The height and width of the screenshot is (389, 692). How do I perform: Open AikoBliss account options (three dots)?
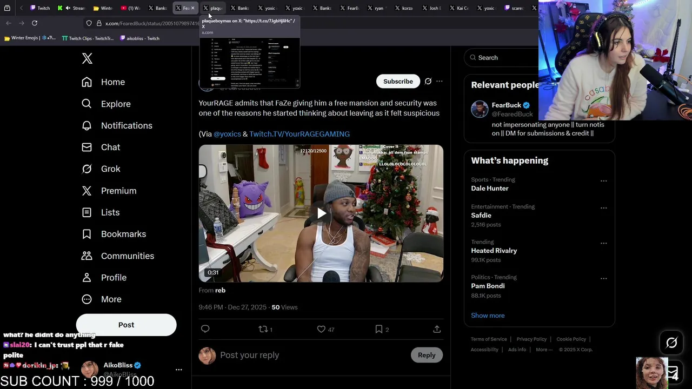(x=179, y=370)
